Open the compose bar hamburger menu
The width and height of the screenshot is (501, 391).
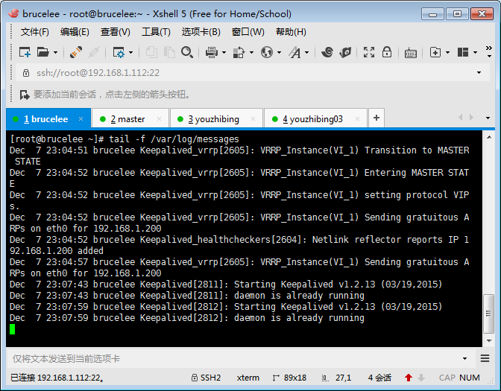(x=485, y=358)
